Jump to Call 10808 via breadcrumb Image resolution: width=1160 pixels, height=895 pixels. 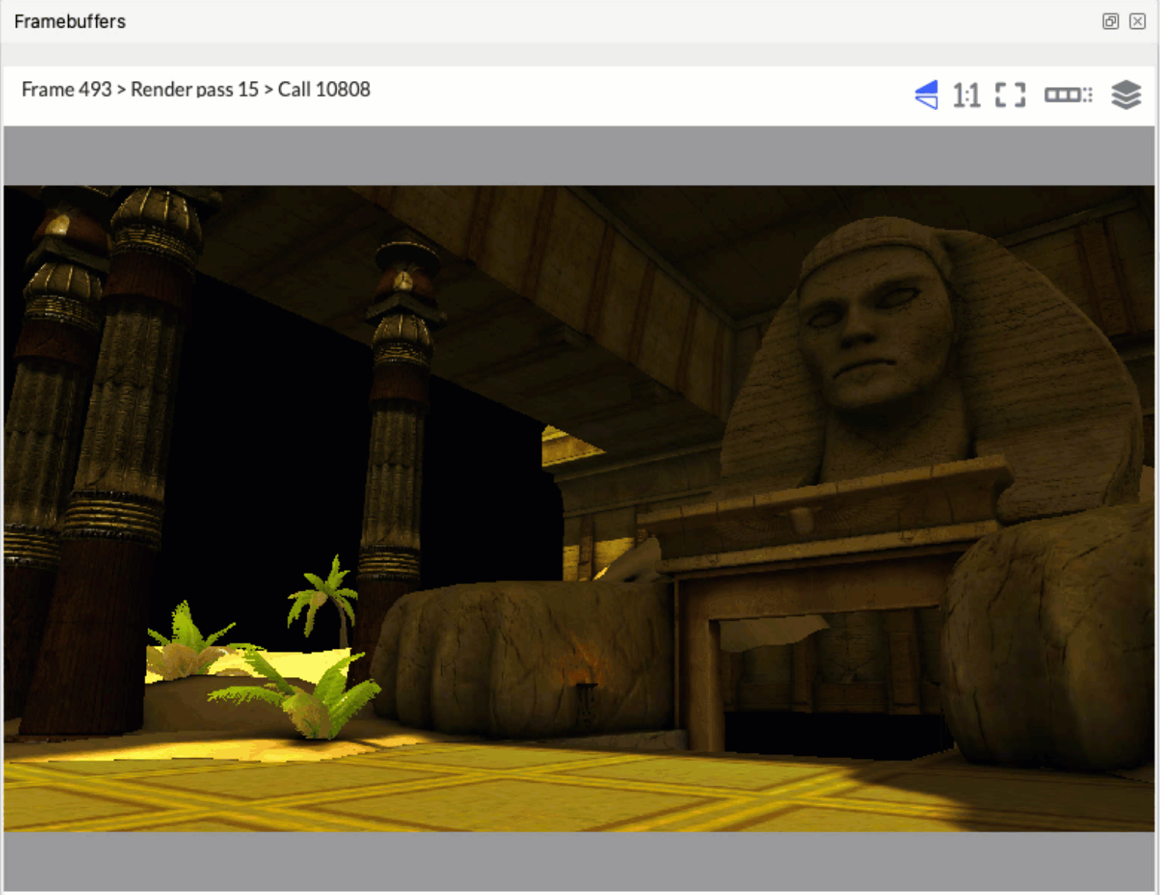point(323,89)
